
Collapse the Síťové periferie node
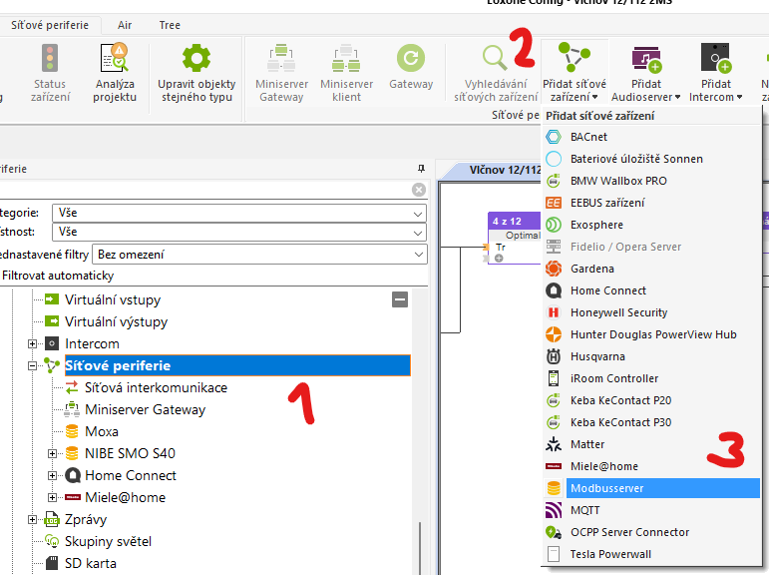32,365
